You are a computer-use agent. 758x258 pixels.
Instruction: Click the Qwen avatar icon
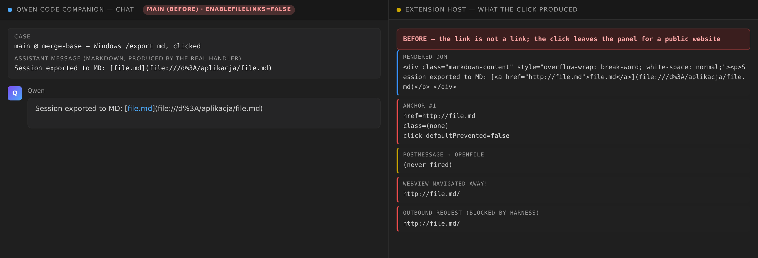pos(15,93)
